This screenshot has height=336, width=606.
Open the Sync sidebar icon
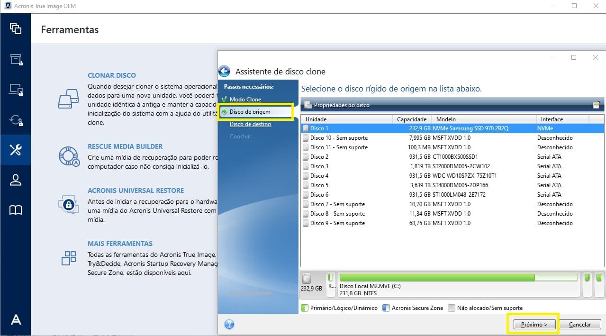[16, 120]
